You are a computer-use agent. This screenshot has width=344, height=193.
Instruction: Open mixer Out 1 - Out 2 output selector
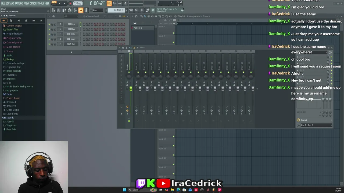[316, 125]
